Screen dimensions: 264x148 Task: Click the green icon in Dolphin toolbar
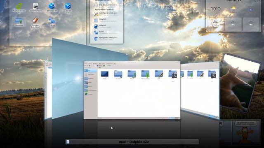104,66
